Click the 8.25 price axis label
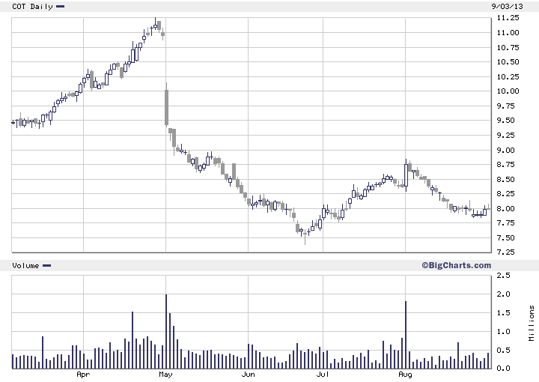 click(505, 193)
